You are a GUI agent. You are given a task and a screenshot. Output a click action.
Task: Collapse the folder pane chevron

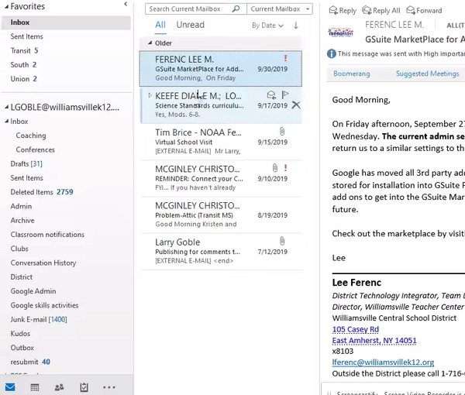click(126, 4)
